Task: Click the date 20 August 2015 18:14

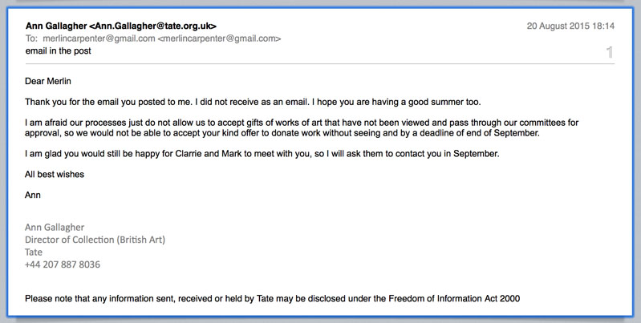Action: 570,26
